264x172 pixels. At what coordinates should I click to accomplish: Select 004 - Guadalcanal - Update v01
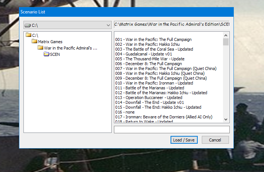[144, 54]
